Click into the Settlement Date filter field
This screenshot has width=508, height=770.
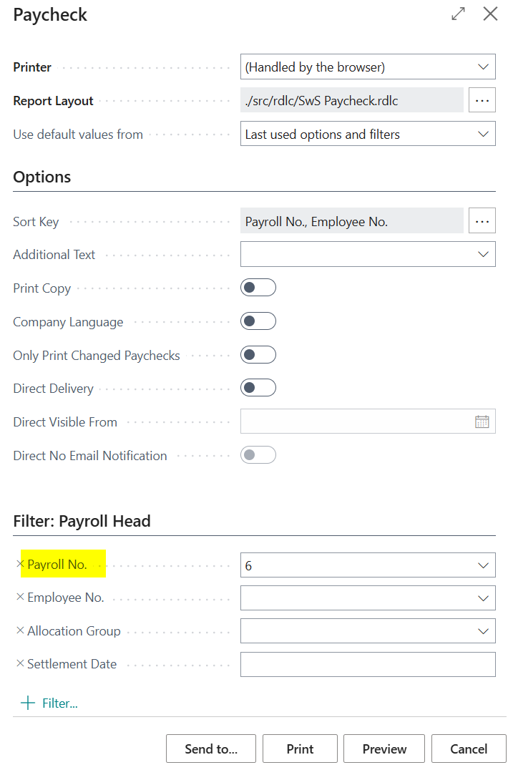[367, 664]
